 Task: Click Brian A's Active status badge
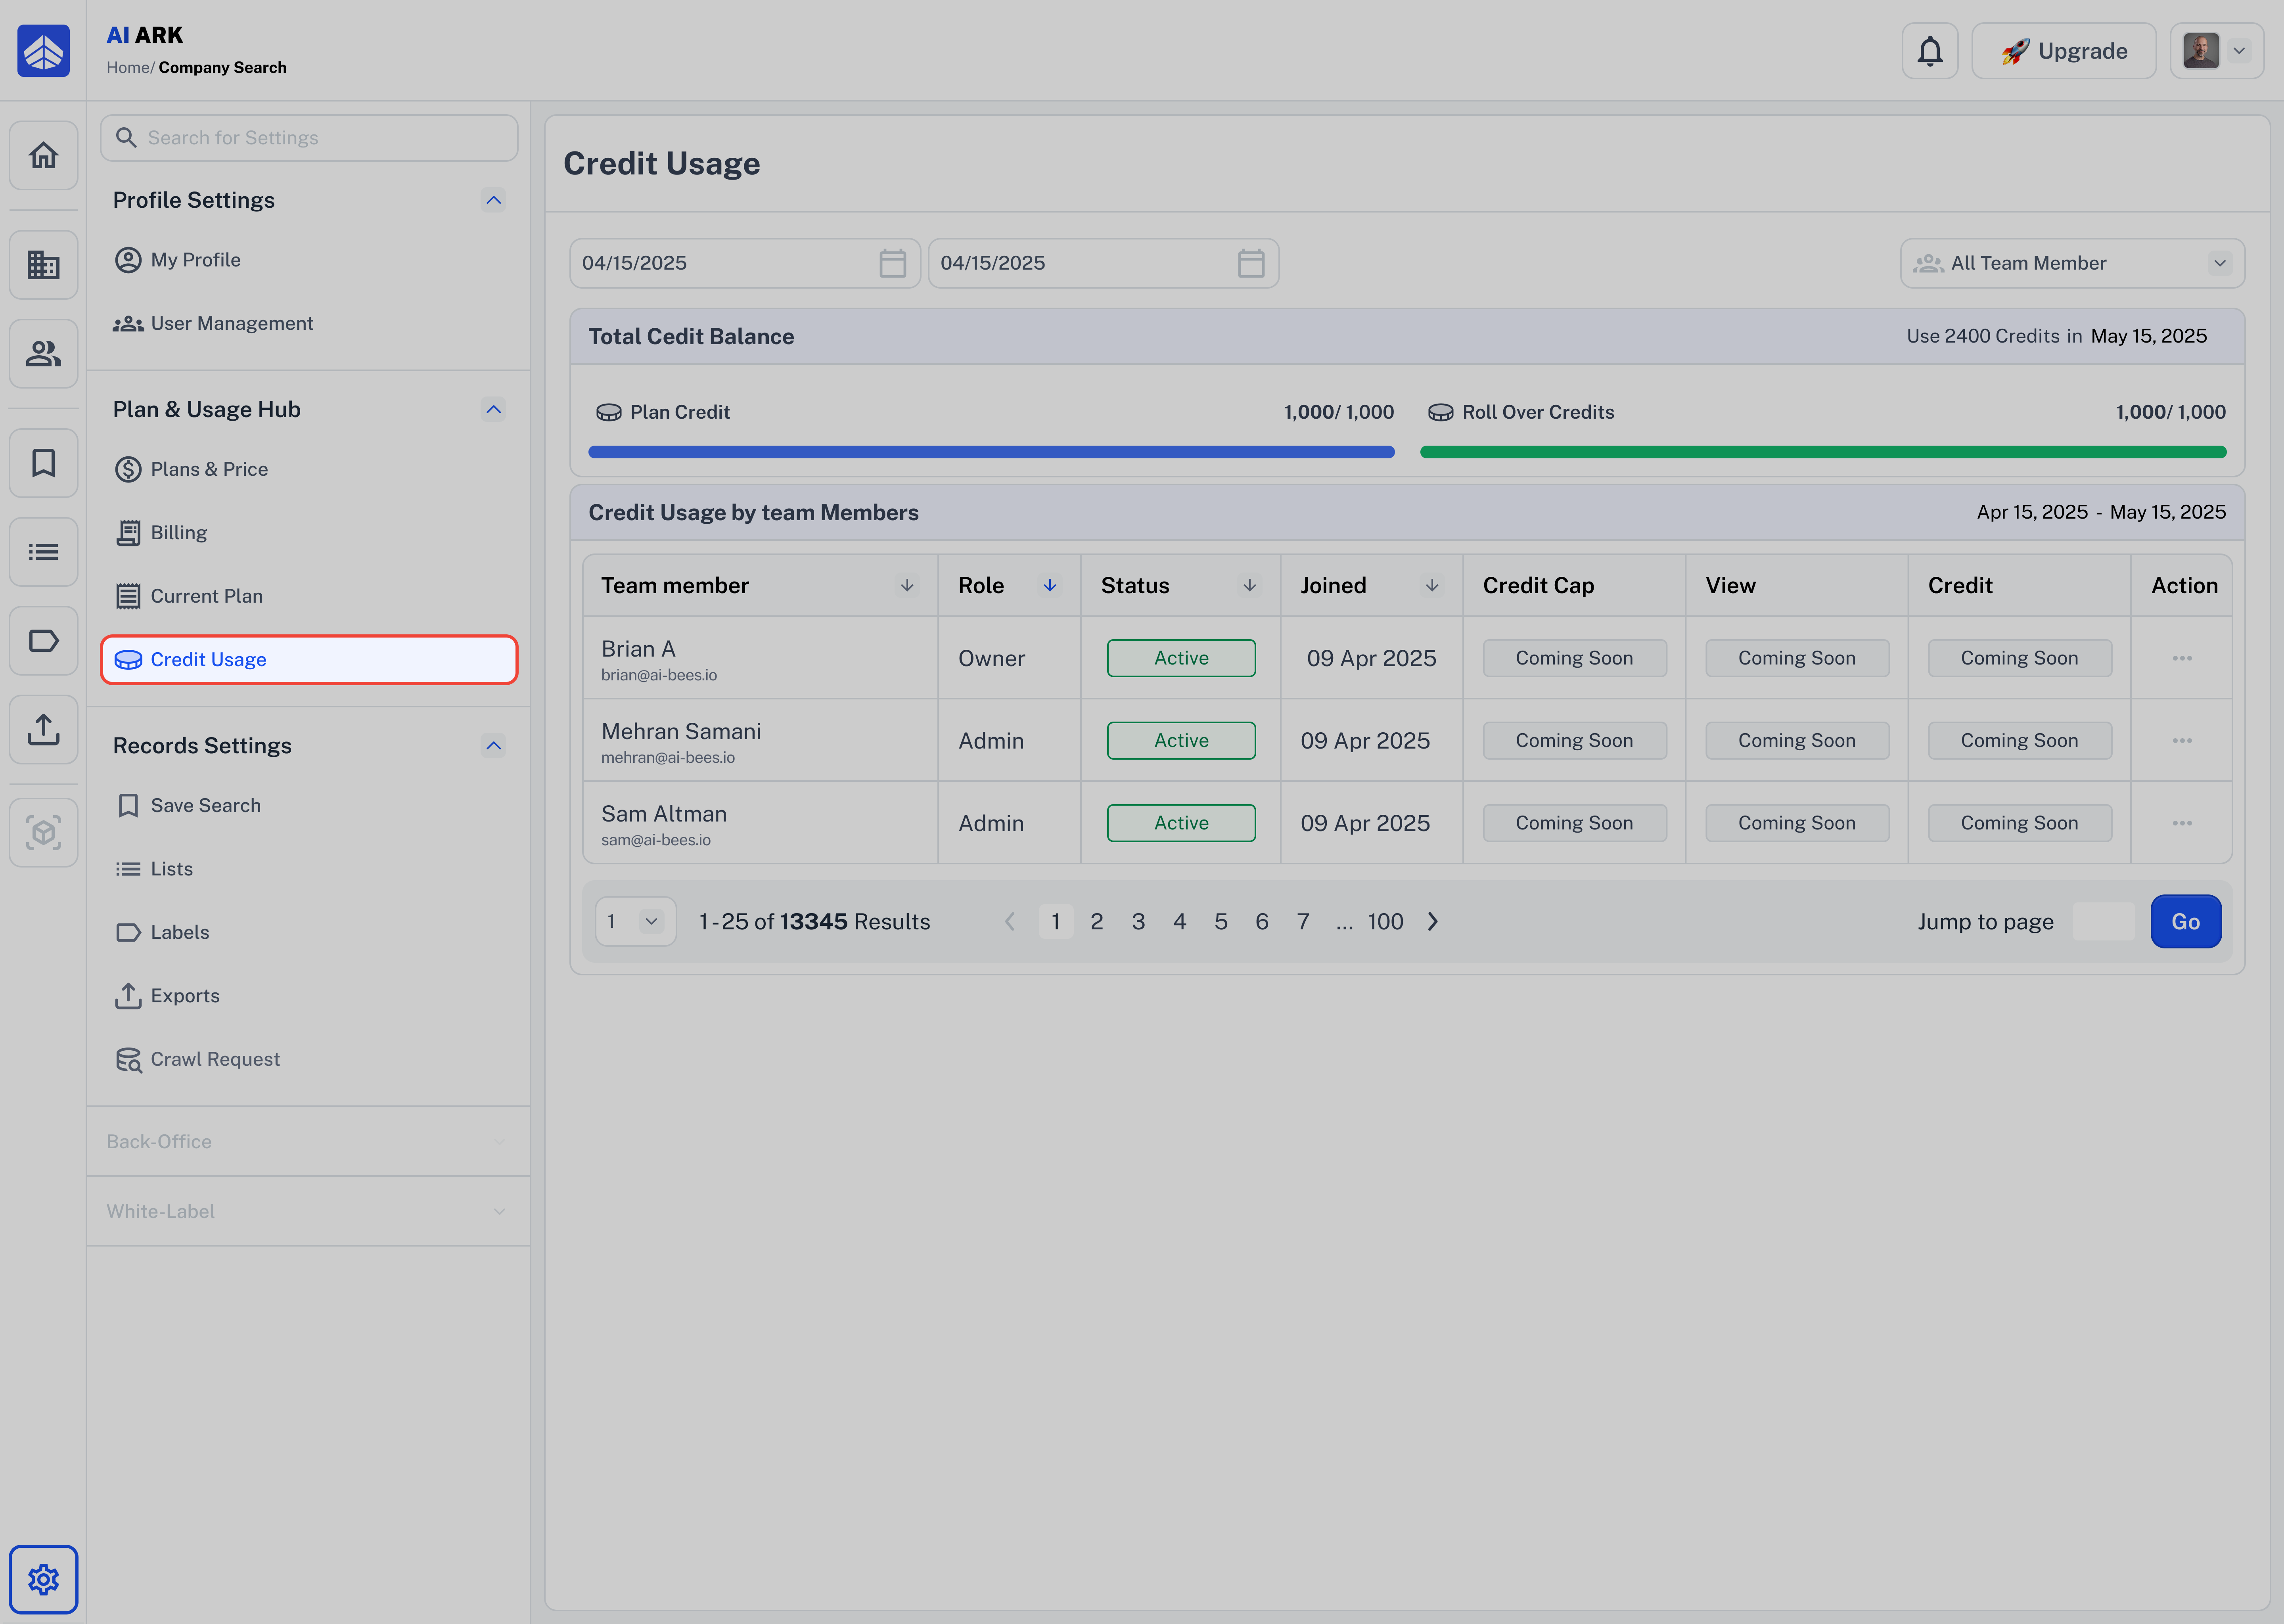click(x=1181, y=658)
